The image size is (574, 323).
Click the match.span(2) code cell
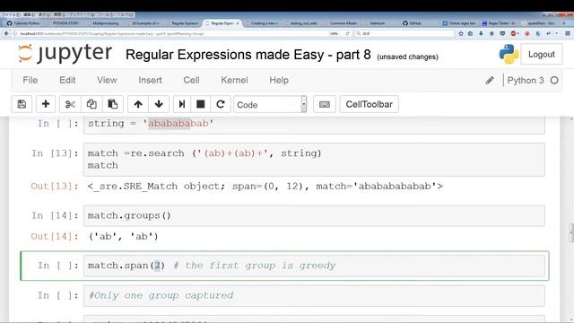point(314,266)
